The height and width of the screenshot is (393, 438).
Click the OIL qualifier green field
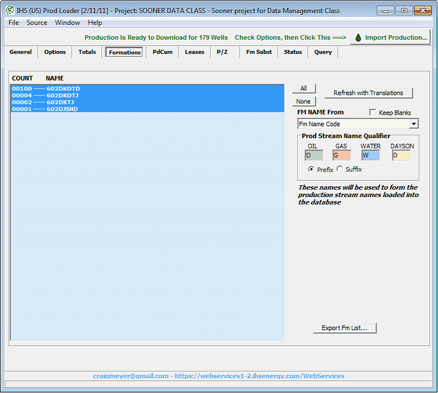pyautogui.click(x=314, y=155)
